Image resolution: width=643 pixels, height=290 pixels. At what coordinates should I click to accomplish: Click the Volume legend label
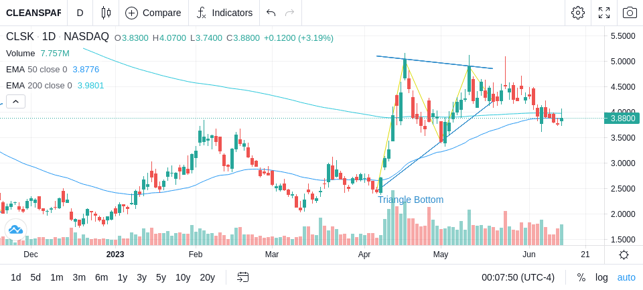click(21, 54)
